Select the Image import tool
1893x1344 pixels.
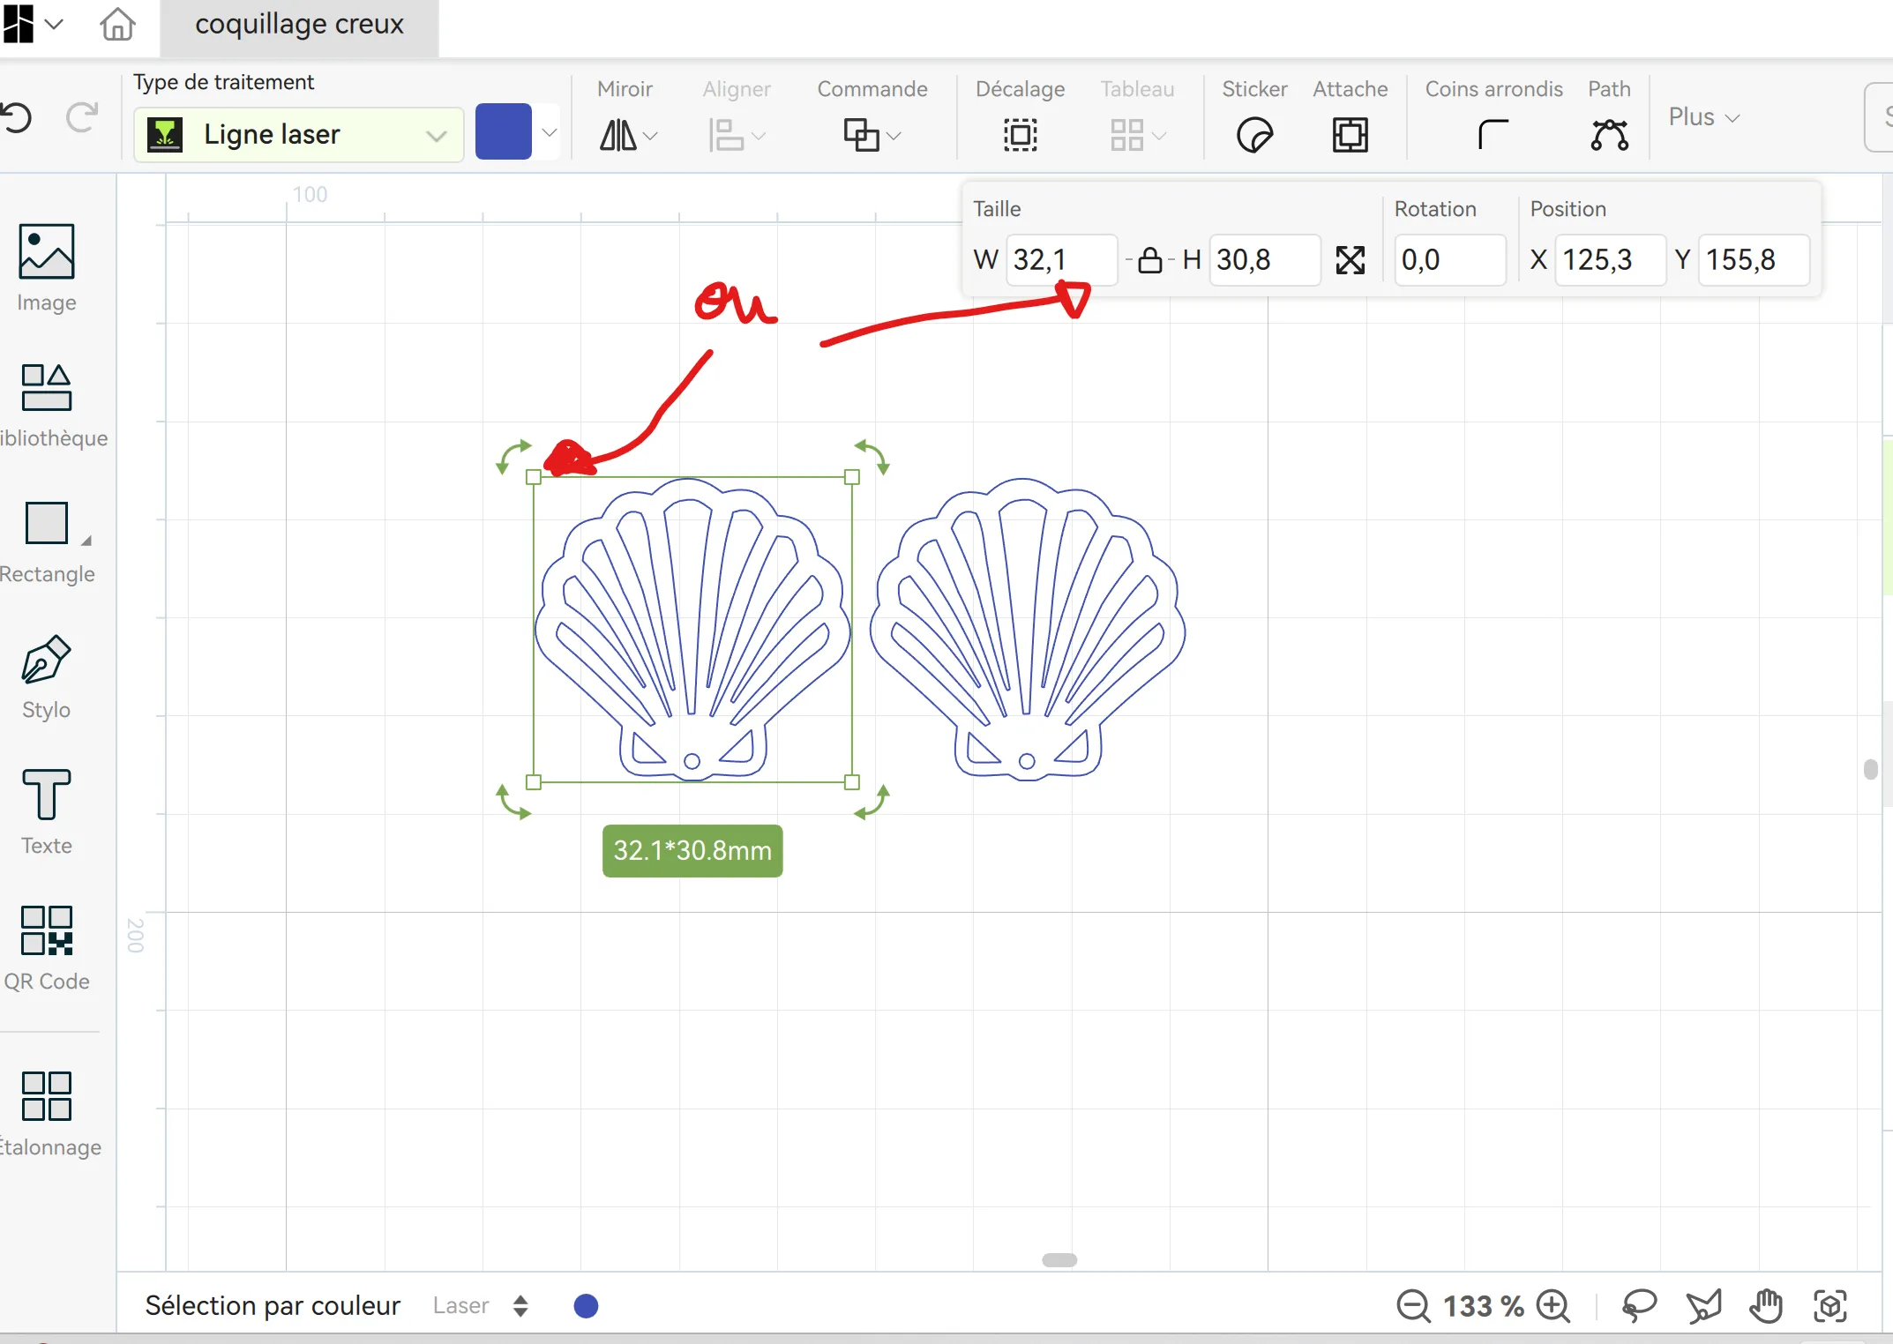(45, 252)
